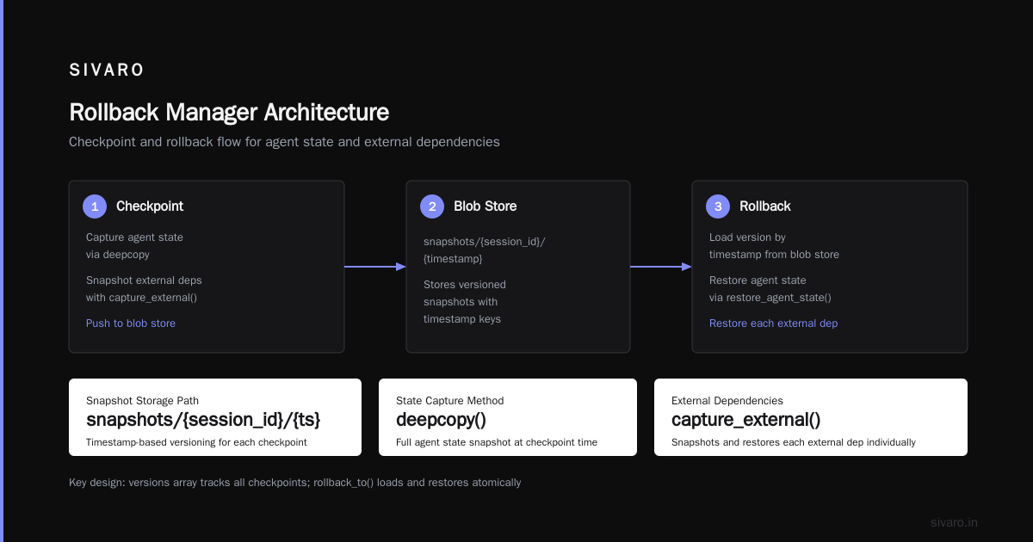
Task: Click 'Timestamp-based versioning for each checkpoint' caption
Action: (x=196, y=442)
